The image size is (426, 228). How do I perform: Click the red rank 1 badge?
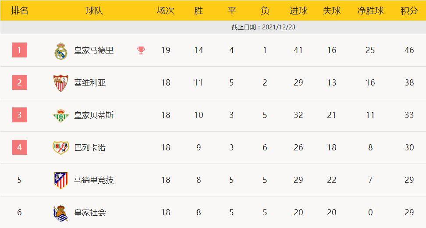click(20, 50)
